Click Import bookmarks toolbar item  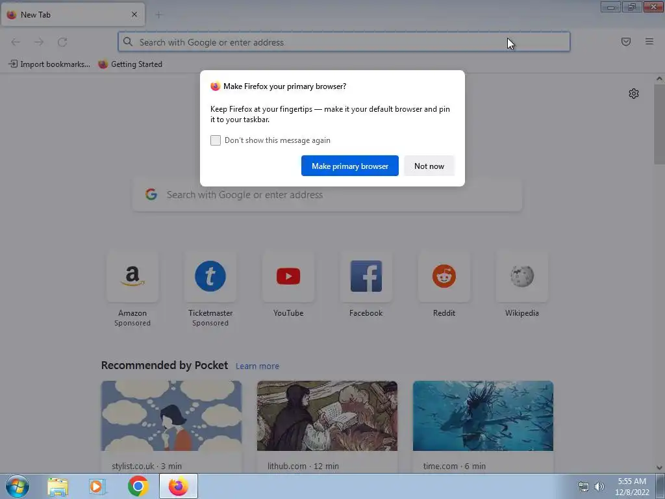pos(49,64)
